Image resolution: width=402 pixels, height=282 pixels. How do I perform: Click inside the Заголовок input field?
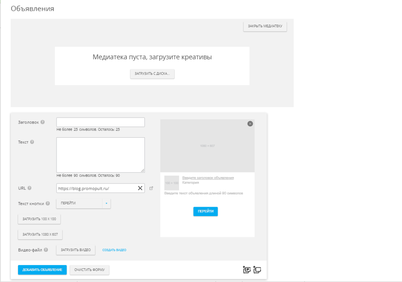[100, 122]
